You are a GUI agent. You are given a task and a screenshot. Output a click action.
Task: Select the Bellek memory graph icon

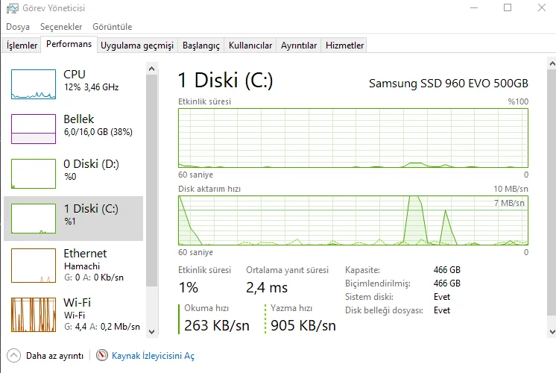[x=34, y=129]
